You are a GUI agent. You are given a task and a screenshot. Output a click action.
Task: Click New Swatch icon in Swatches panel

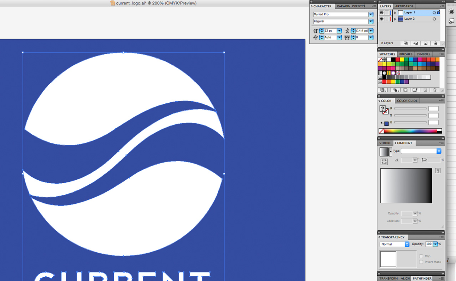tap(425, 90)
